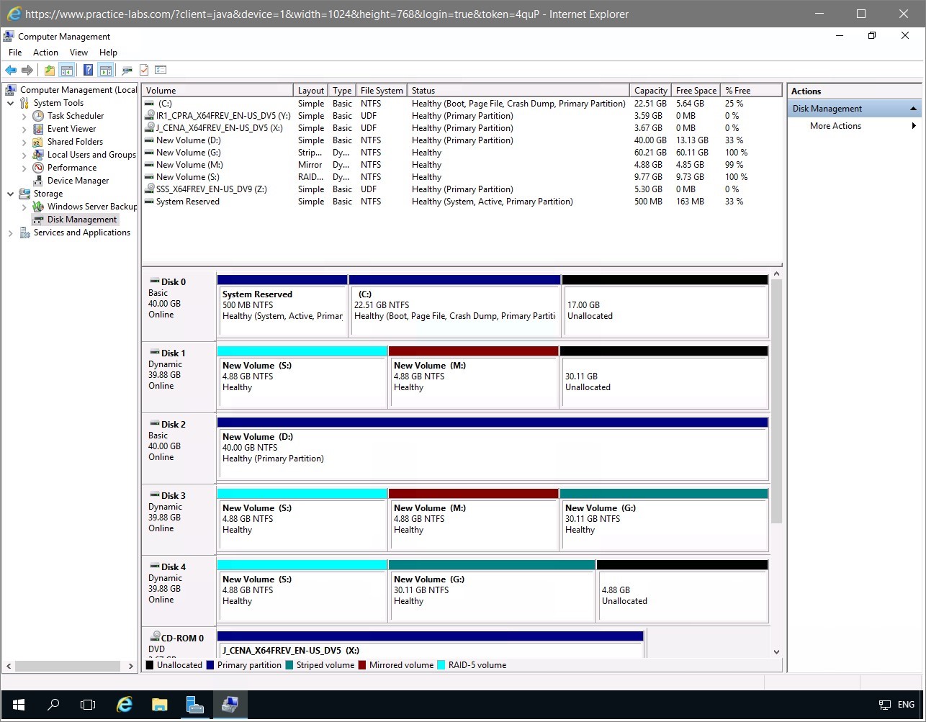This screenshot has width=926, height=722.
Task: Open Server Manager from the taskbar
Action: tap(195, 705)
